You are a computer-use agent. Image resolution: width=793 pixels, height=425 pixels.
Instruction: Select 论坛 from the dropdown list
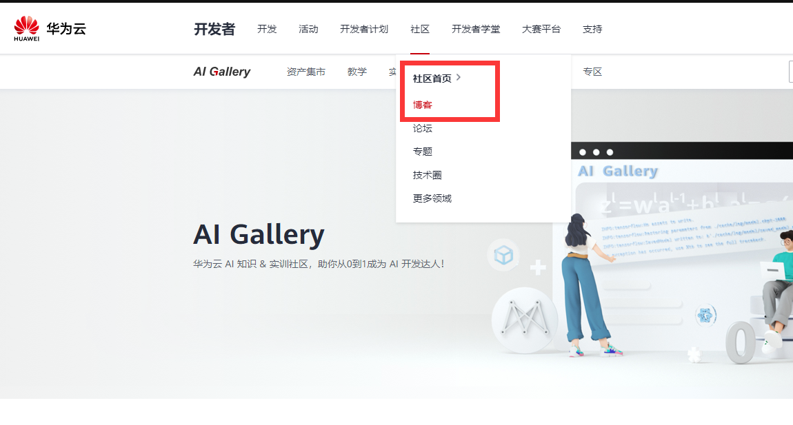(422, 128)
